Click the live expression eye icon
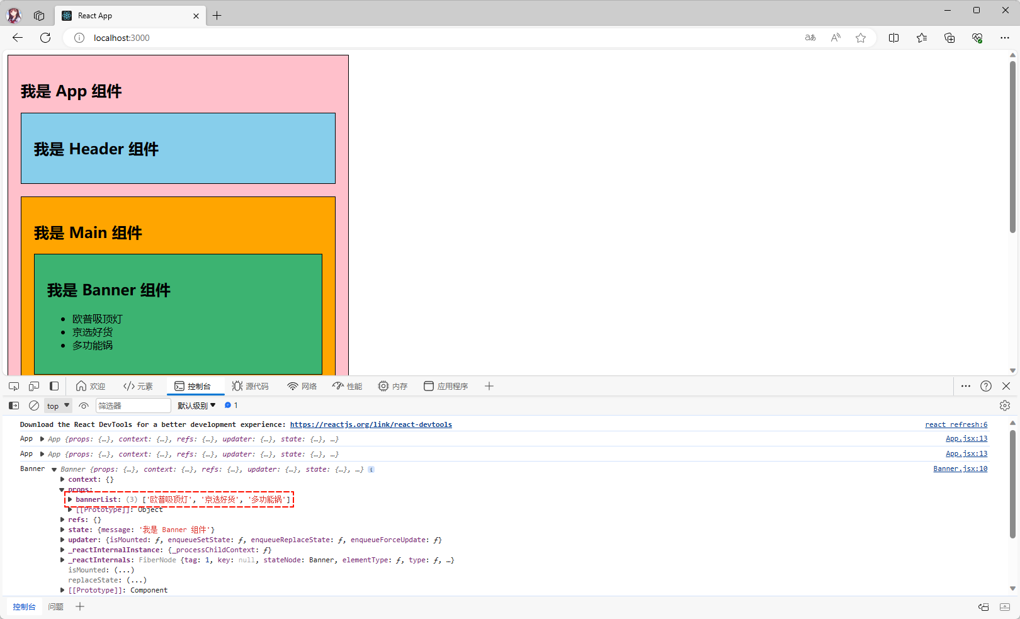Screen dimensions: 1020x619 pos(83,406)
